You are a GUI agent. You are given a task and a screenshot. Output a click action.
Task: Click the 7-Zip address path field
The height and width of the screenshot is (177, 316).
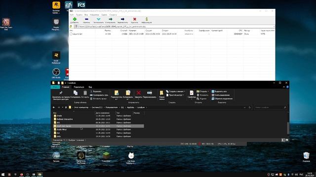click(x=174, y=27)
